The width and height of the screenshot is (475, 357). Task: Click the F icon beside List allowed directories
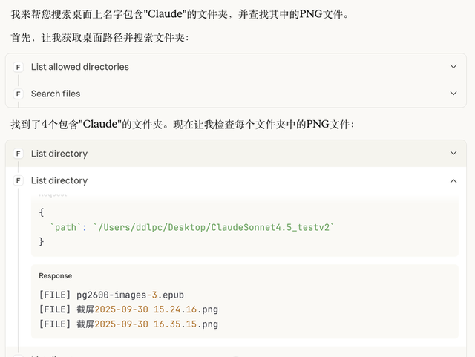19,67
